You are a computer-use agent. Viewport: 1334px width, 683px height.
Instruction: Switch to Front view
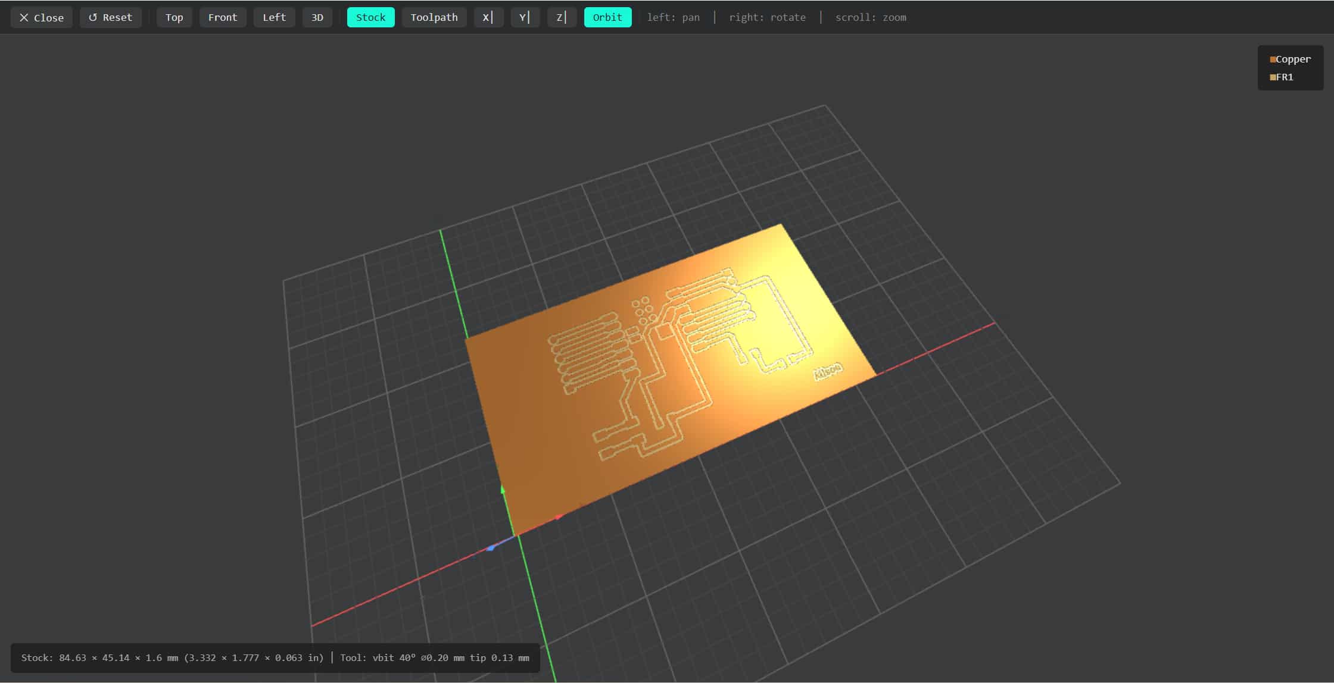[x=222, y=17]
